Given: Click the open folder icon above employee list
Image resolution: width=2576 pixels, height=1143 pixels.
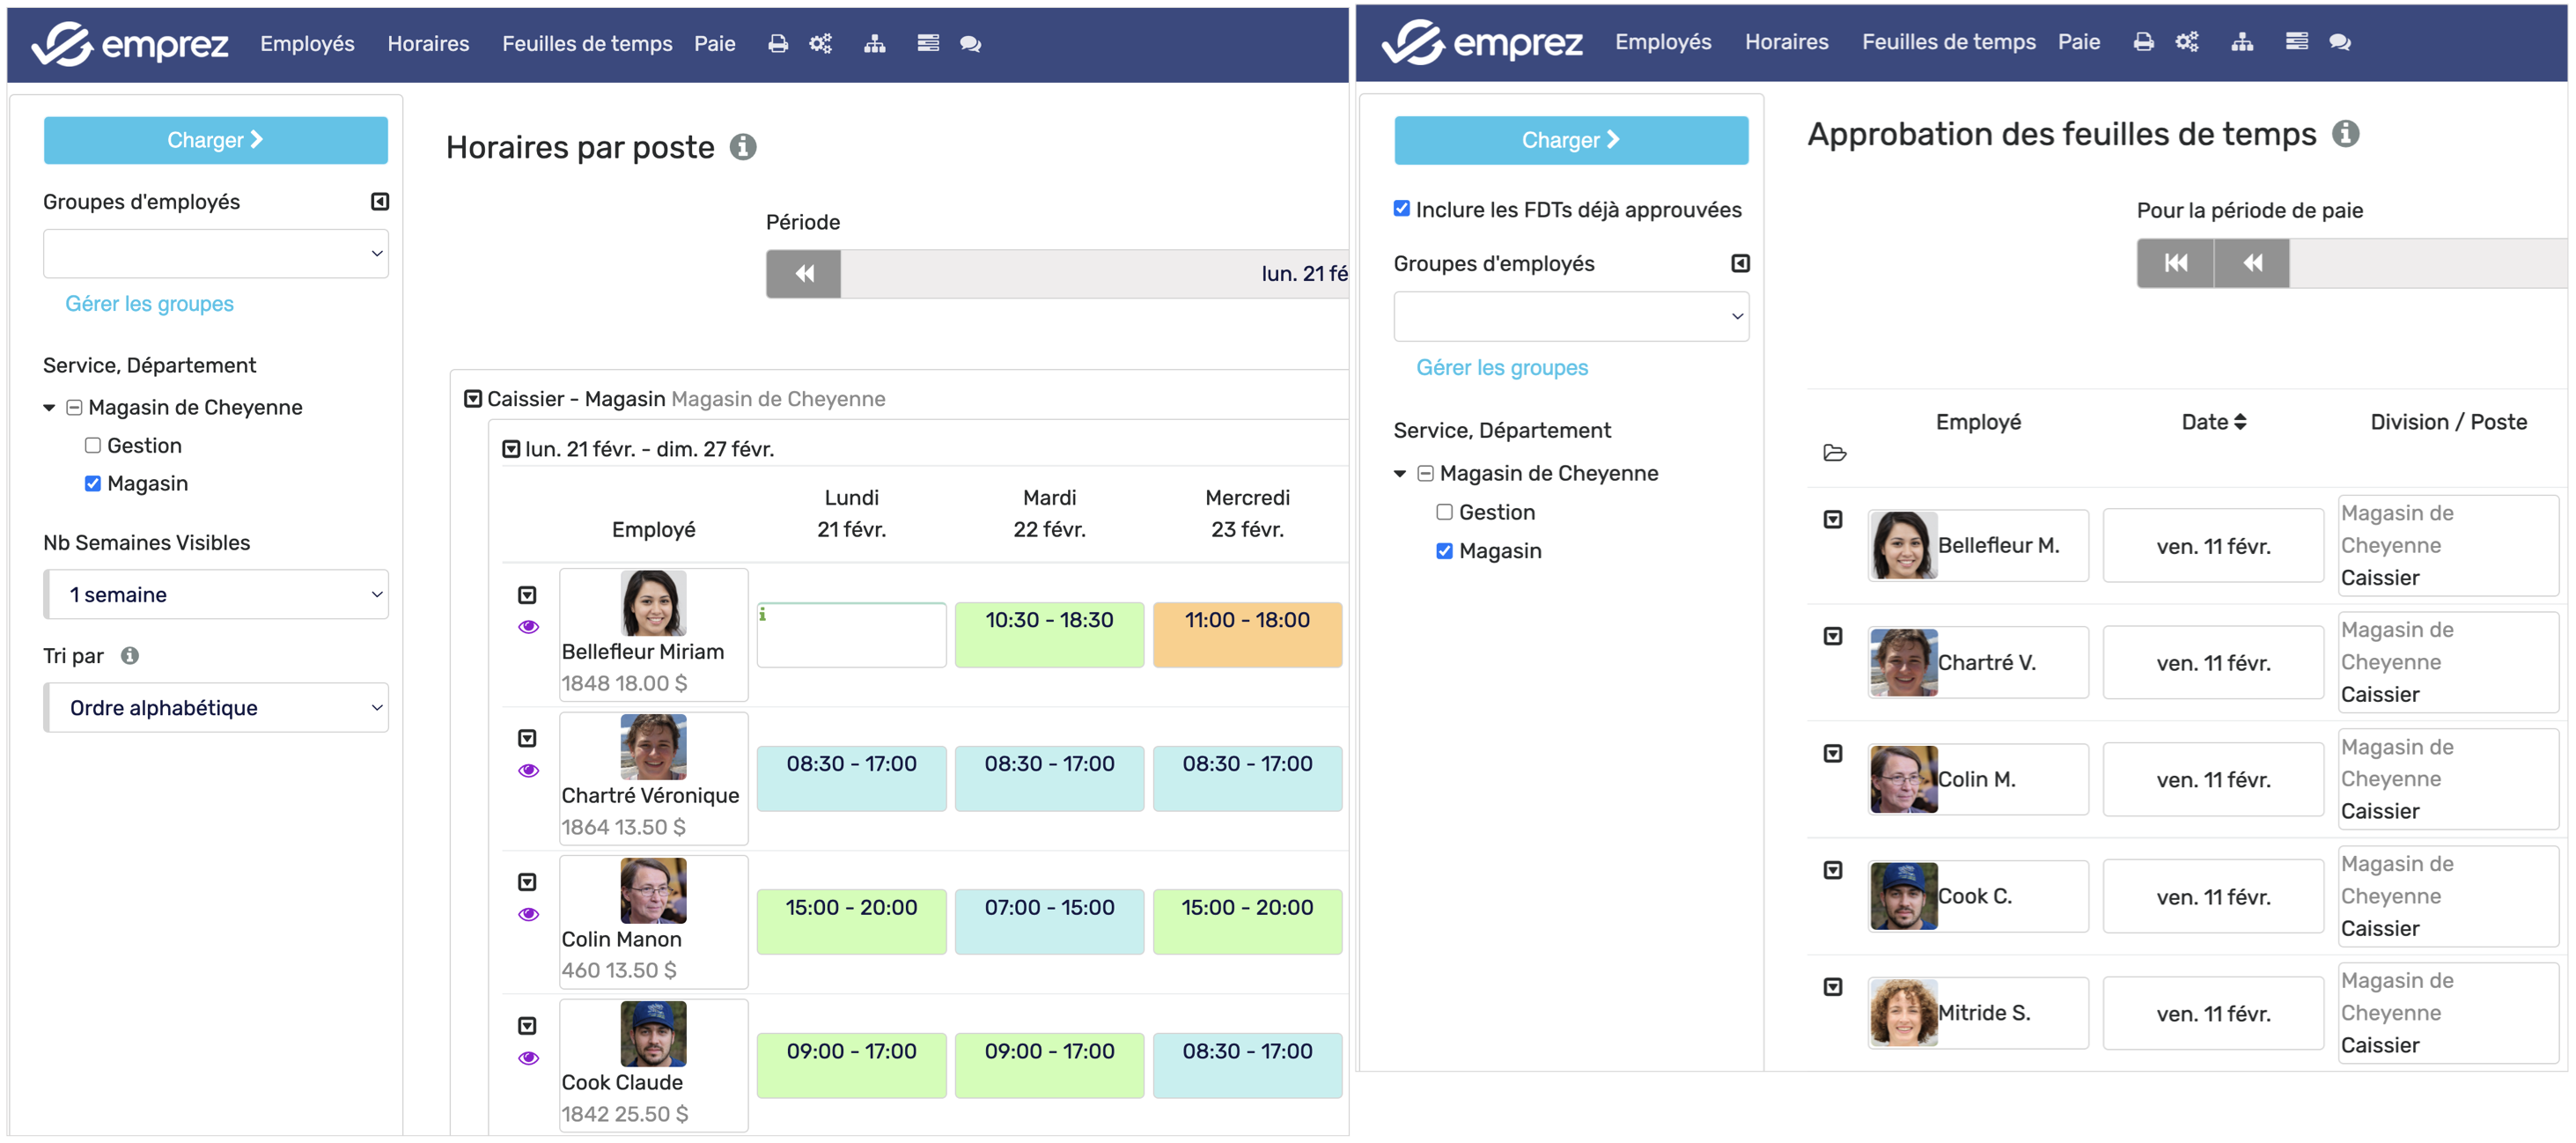Looking at the screenshot, I should [x=1834, y=454].
